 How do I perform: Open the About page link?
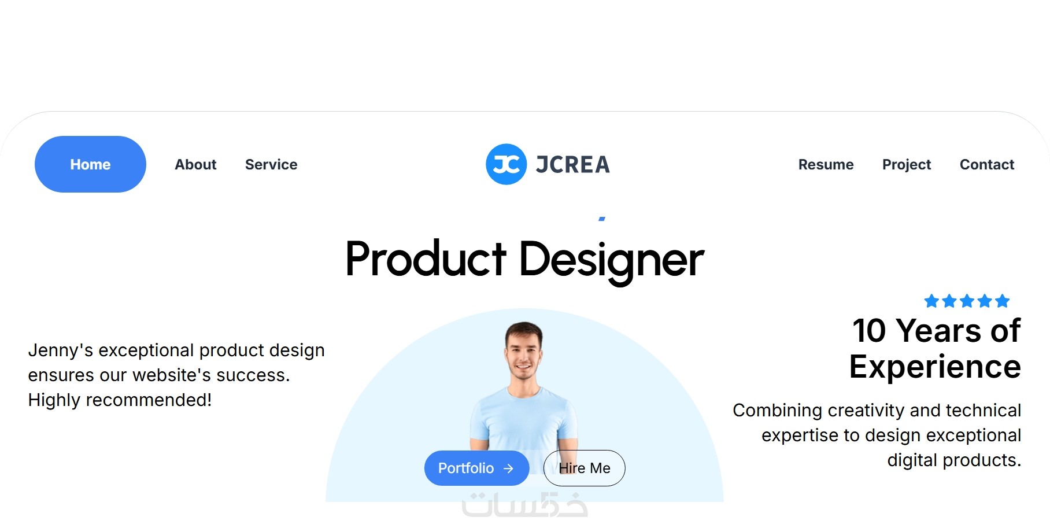pos(195,164)
